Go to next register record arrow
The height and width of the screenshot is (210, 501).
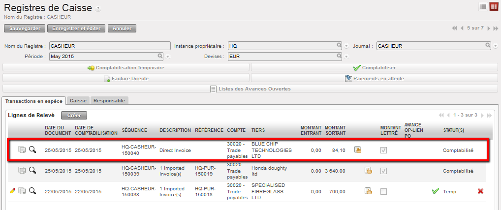coord(488,28)
